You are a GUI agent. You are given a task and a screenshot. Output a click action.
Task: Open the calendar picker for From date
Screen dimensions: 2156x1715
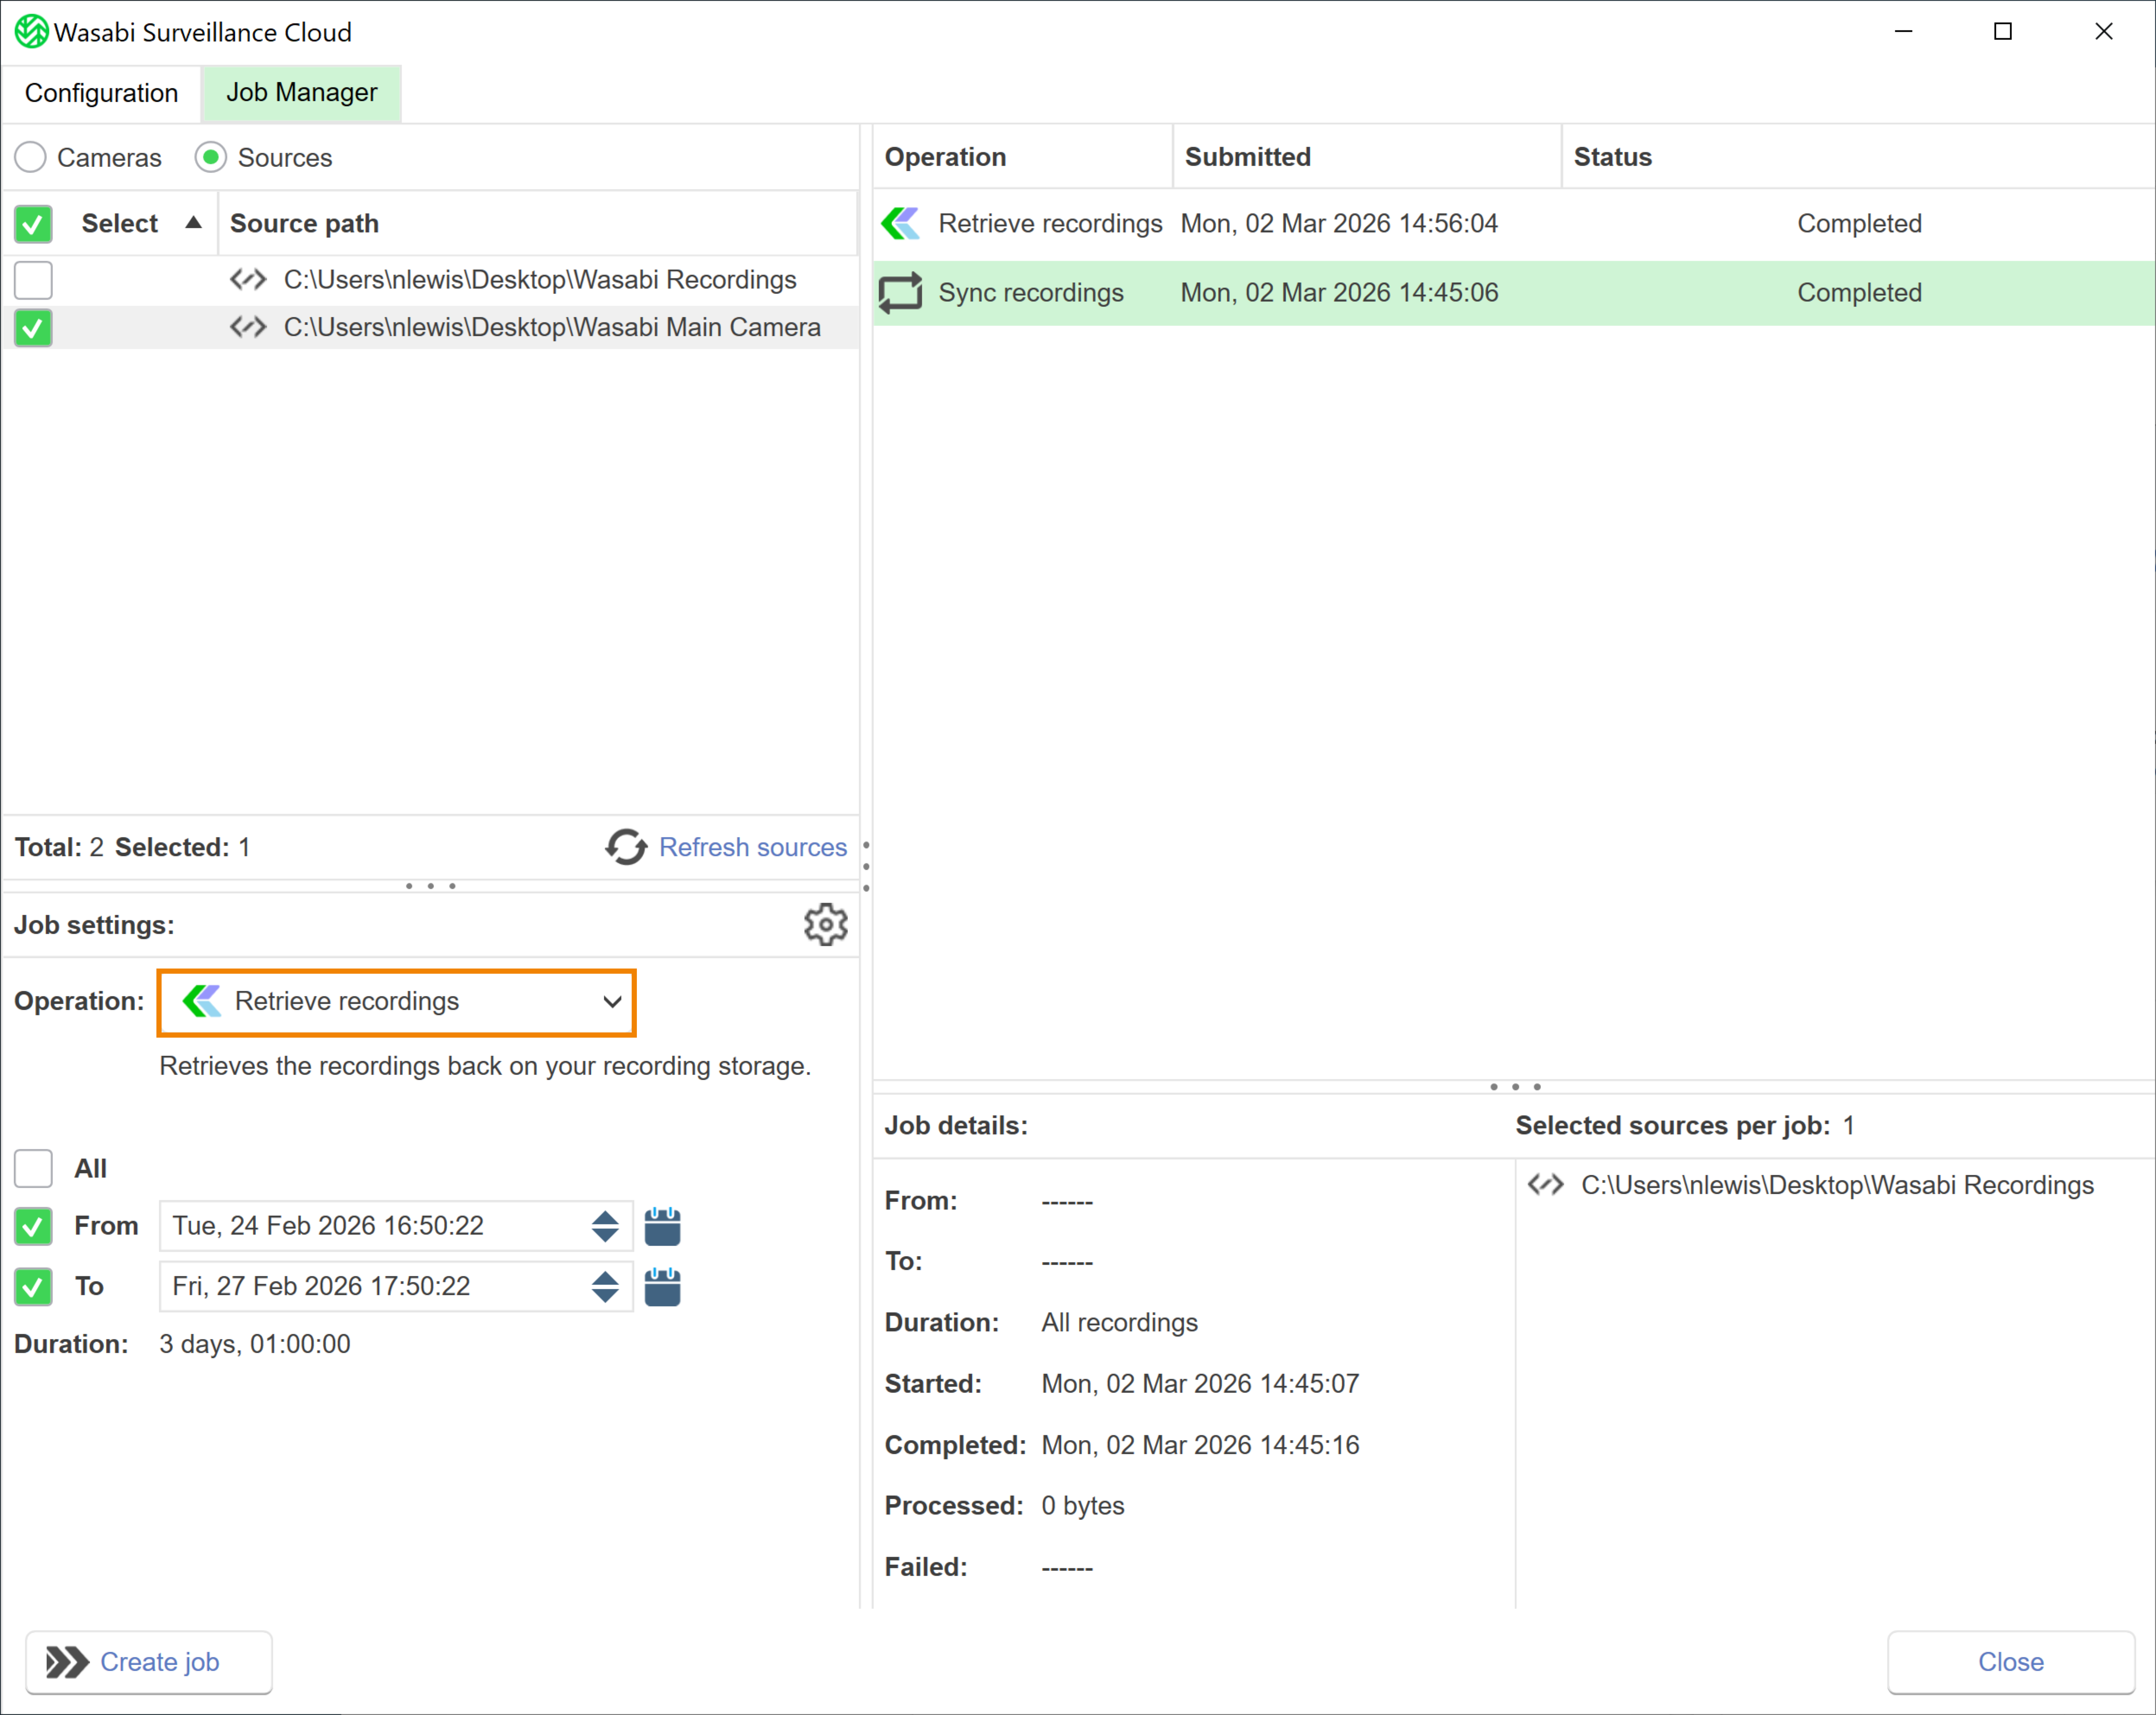(662, 1226)
